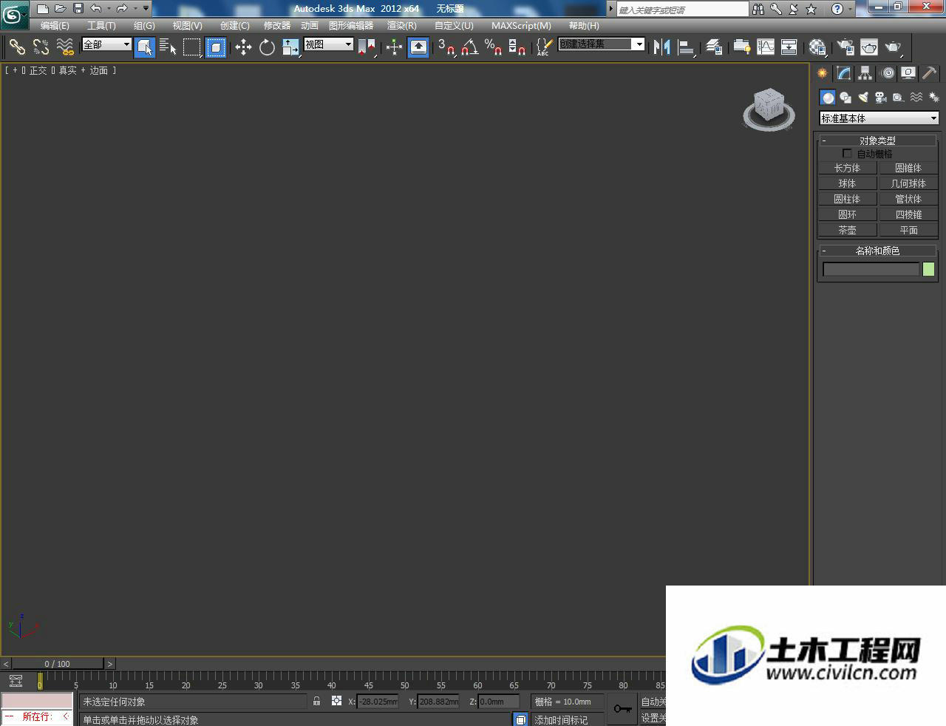Activate the Select and Move tool
Viewport: 946px width, 726px height.
(x=243, y=47)
